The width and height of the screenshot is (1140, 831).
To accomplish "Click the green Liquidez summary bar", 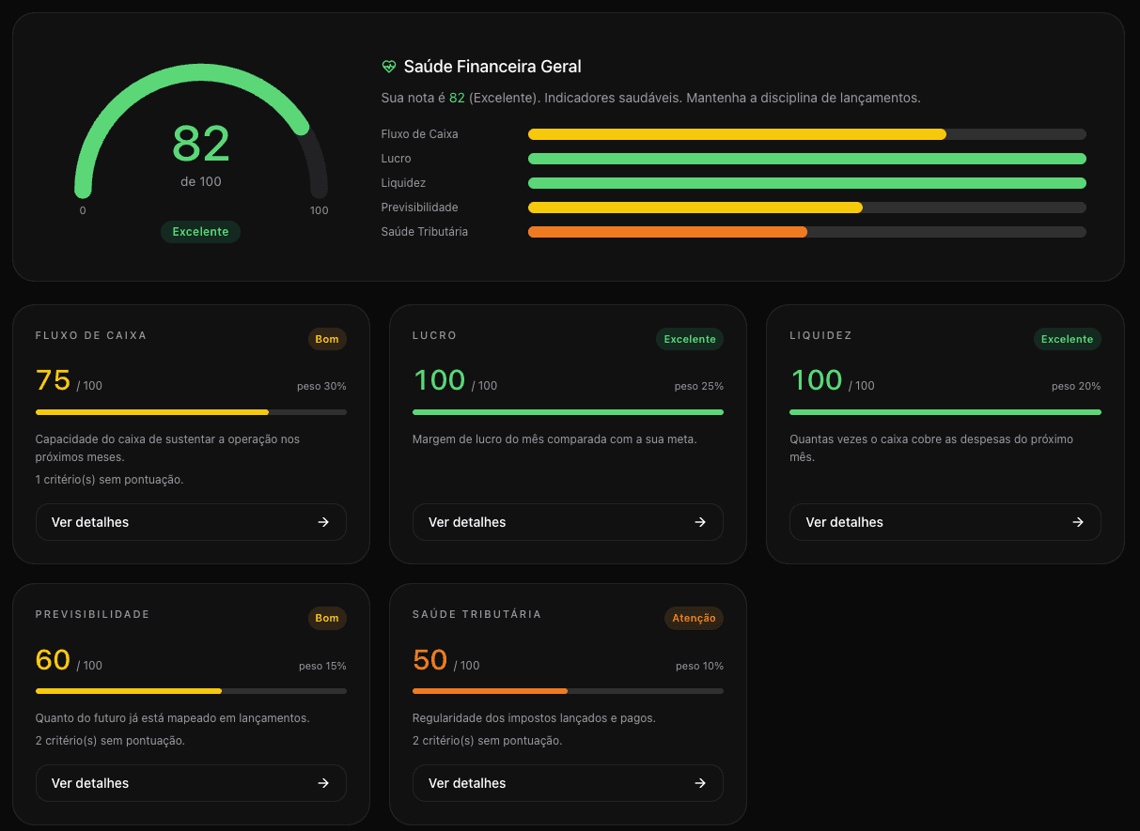I will click(807, 183).
